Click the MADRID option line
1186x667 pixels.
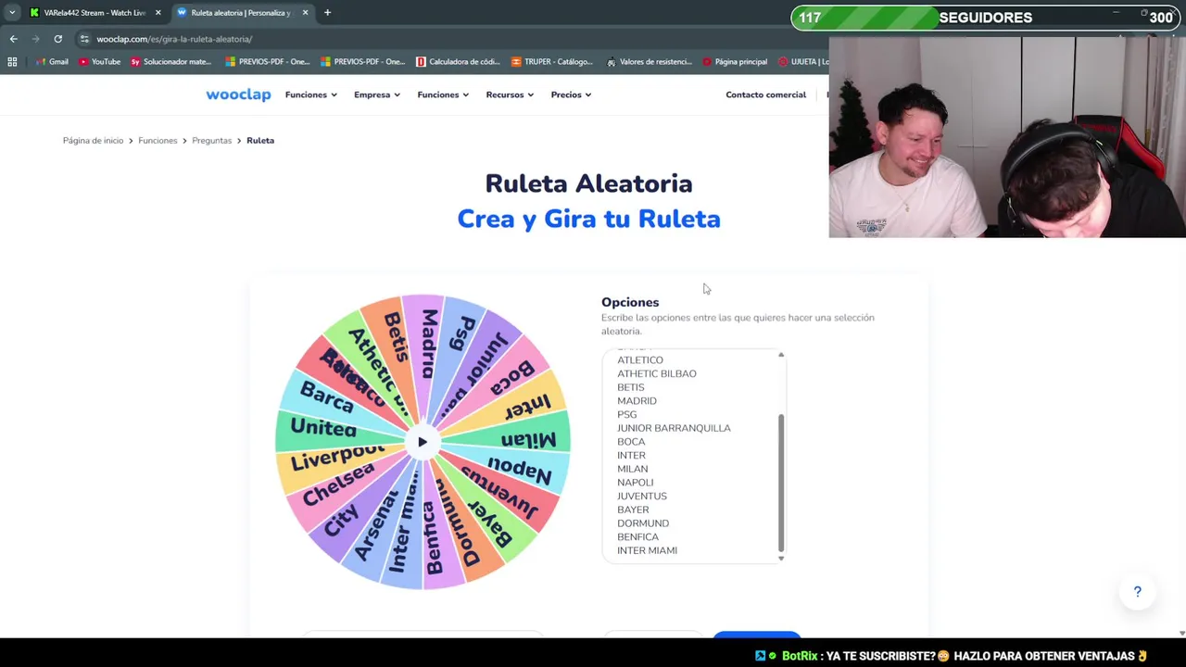637,401
